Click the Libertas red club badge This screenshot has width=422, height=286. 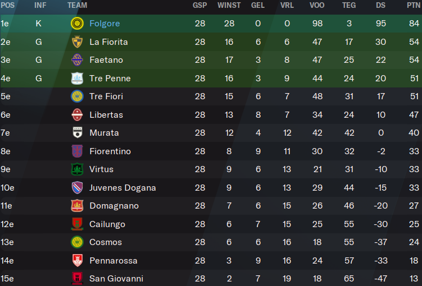click(x=77, y=114)
